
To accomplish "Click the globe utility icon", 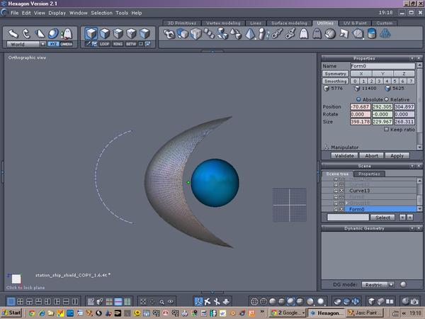I will (x=330, y=34).
